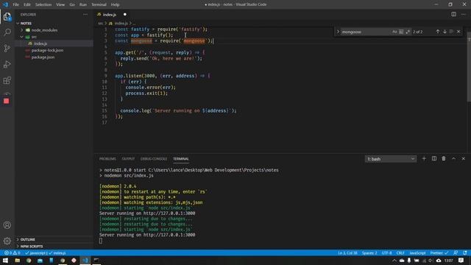Screen dimensions: 471x265
Task: Open the Explorer view in the activity bar
Action: 7,16
